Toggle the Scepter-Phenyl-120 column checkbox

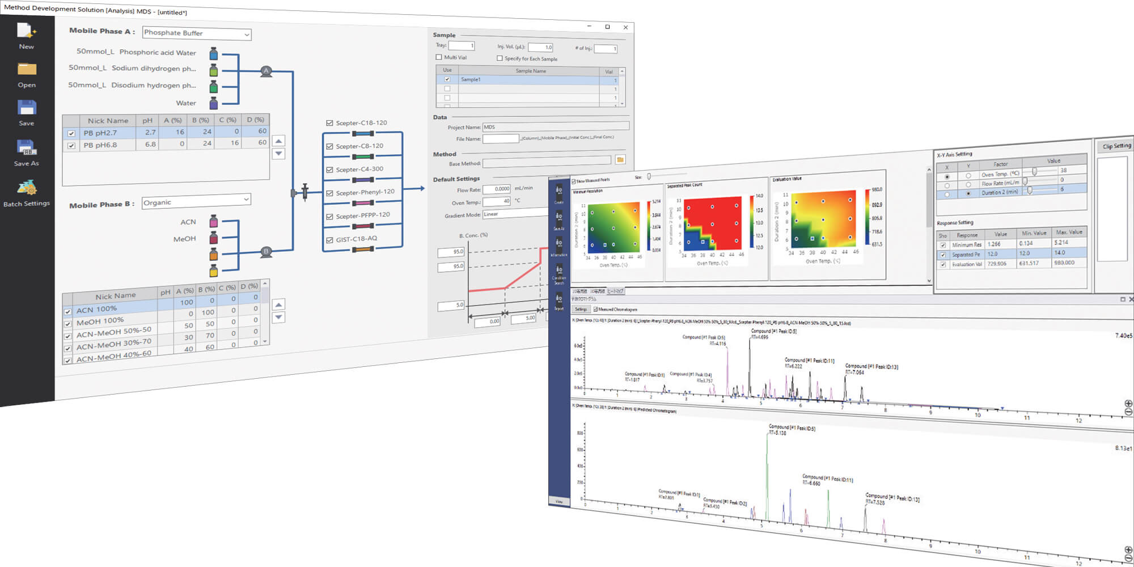[329, 193]
